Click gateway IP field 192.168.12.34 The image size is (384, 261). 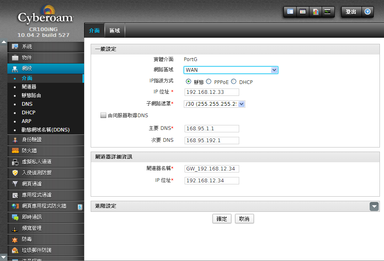click(x=212, y=181)
